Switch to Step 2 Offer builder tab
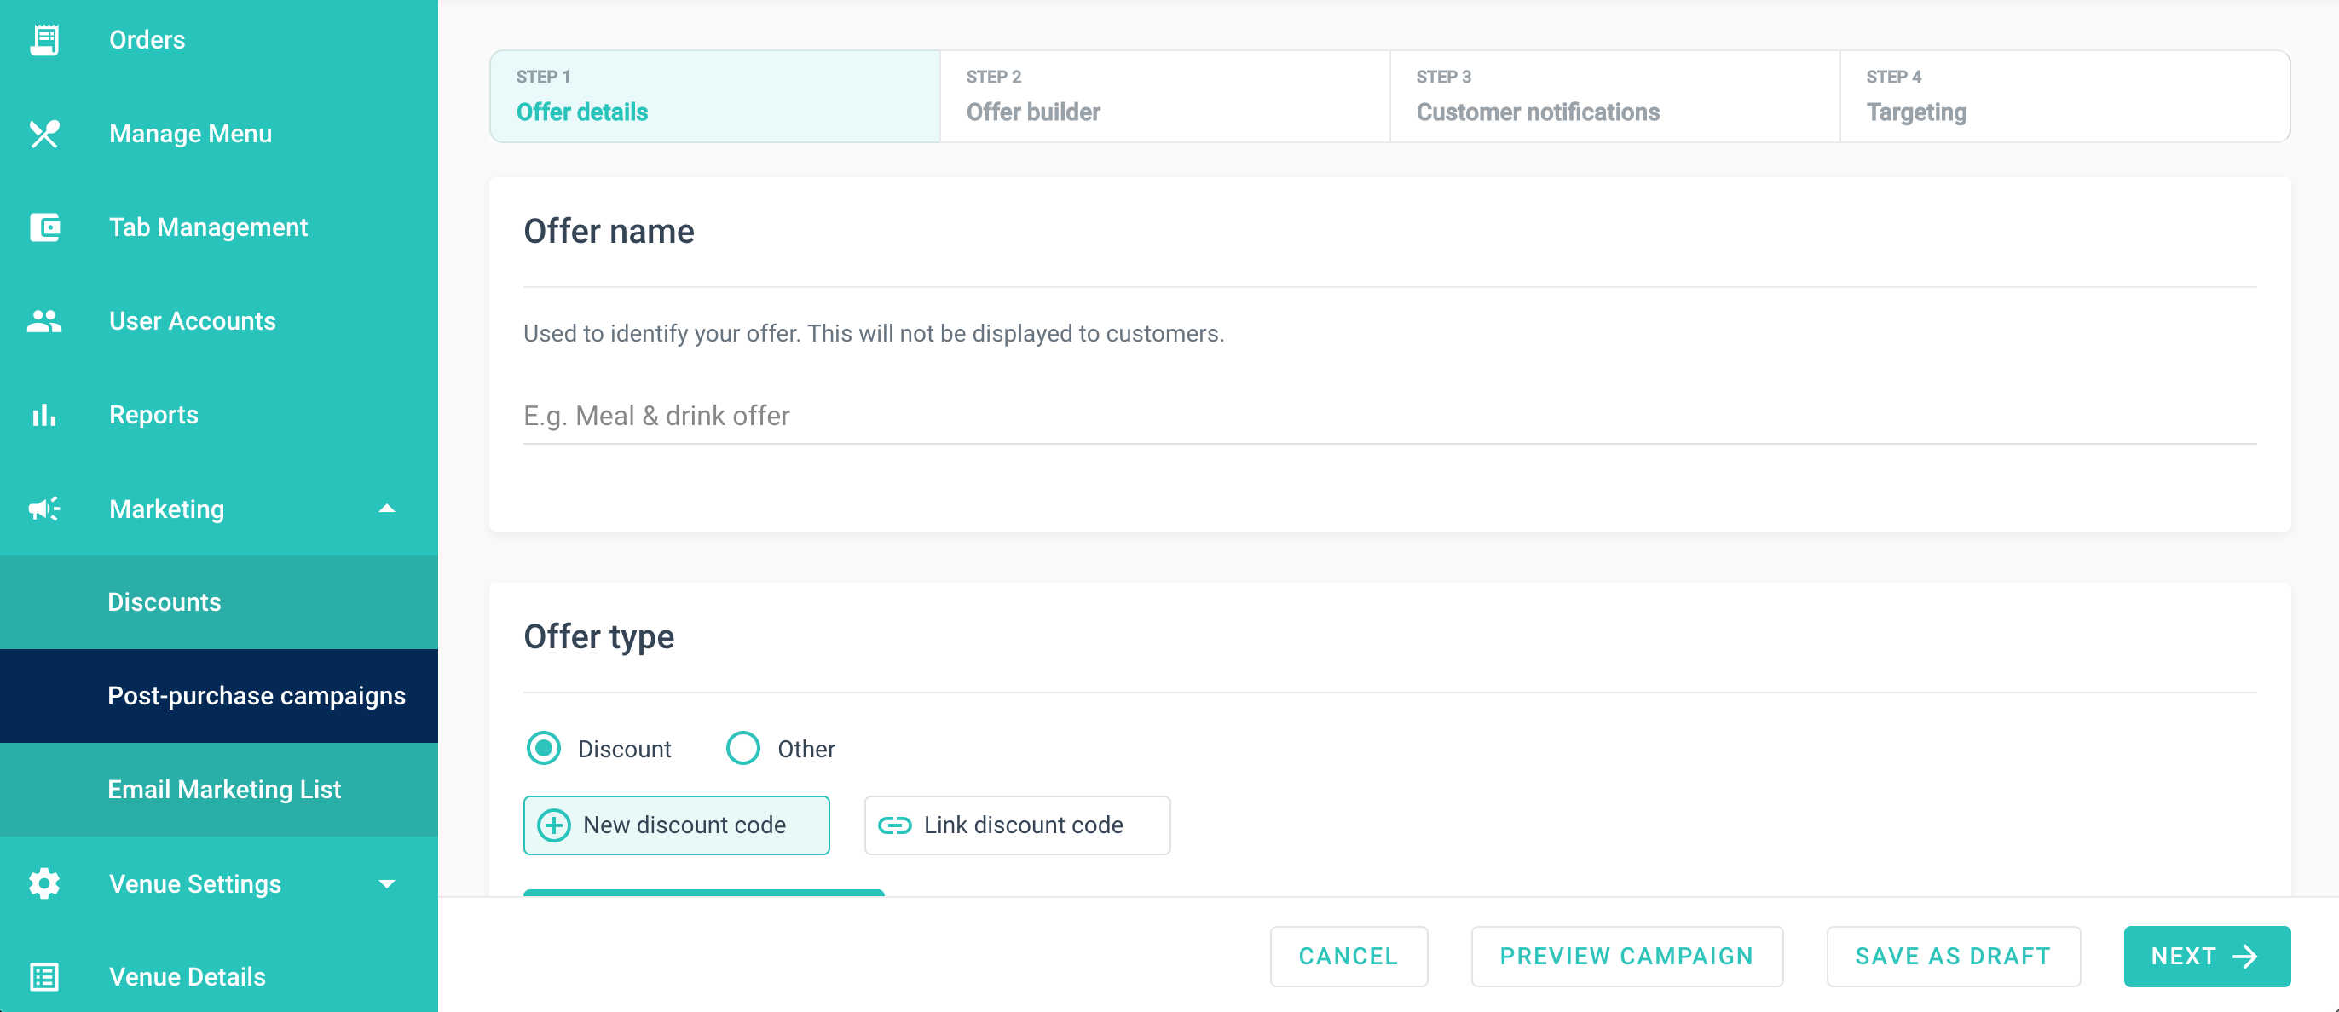Image resolution: width=2339 pixels, height=1012 pixels. [1164, 96]
